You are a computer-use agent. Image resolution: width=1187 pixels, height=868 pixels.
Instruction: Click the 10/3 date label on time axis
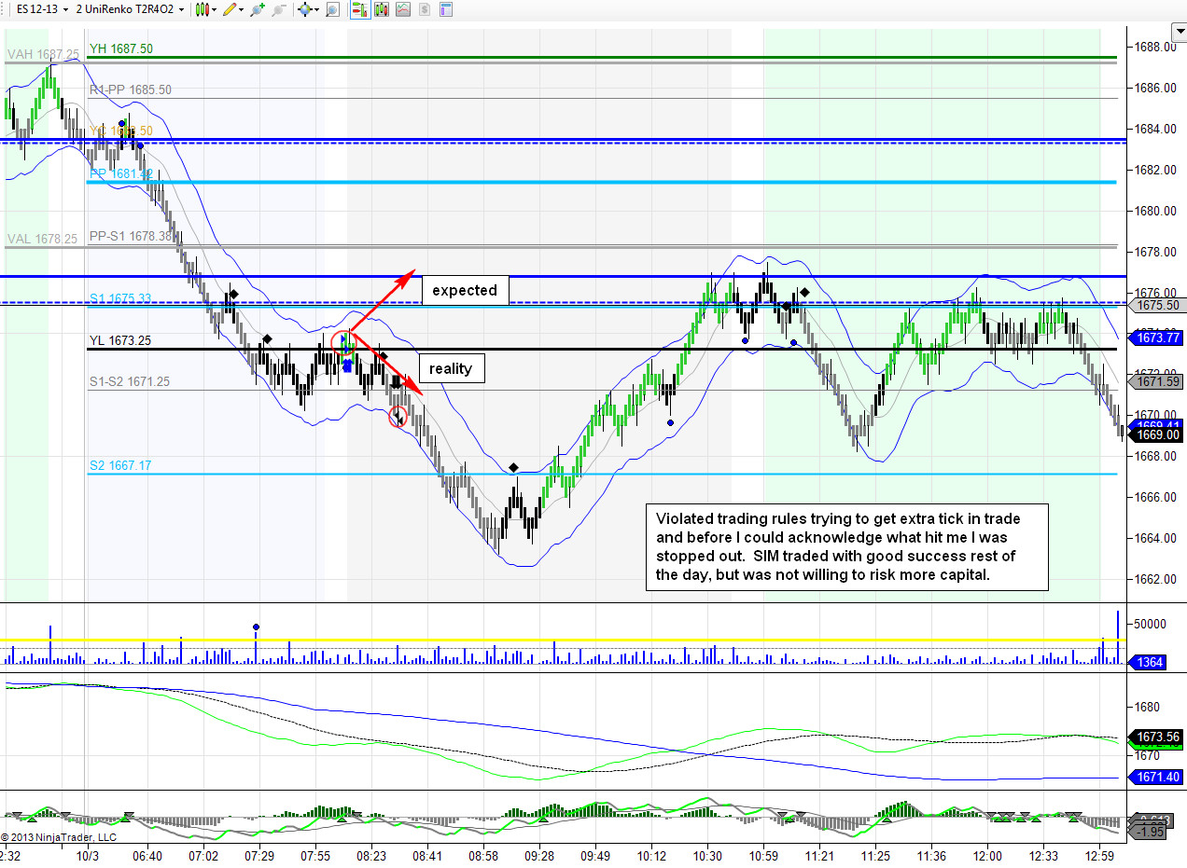tap(89, 856)
